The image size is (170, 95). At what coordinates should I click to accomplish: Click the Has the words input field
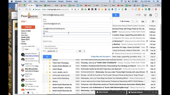point(77,39)
